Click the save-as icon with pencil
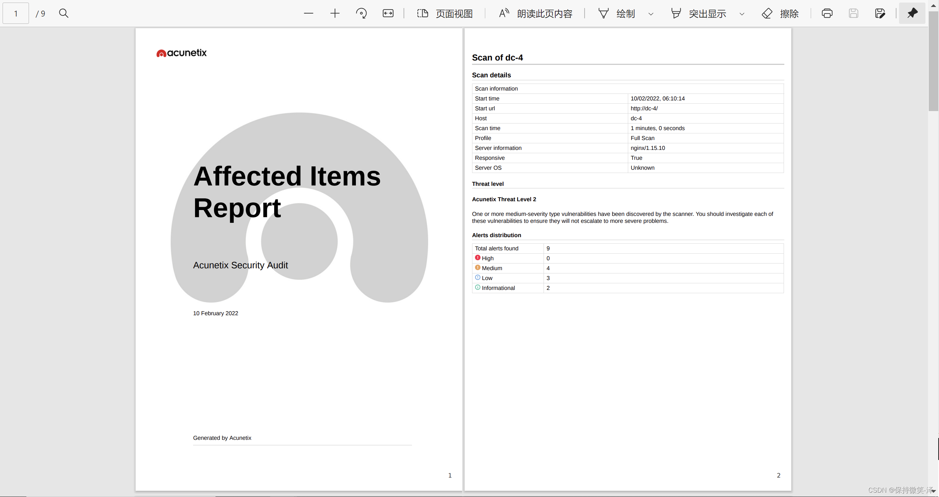 tap(880, 14)
